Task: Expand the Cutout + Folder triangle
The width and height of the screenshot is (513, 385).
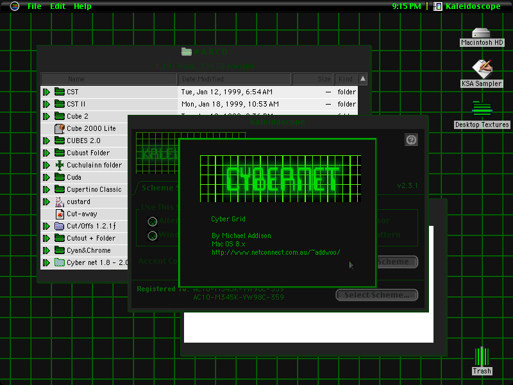Action: click(x=46, y=238)
